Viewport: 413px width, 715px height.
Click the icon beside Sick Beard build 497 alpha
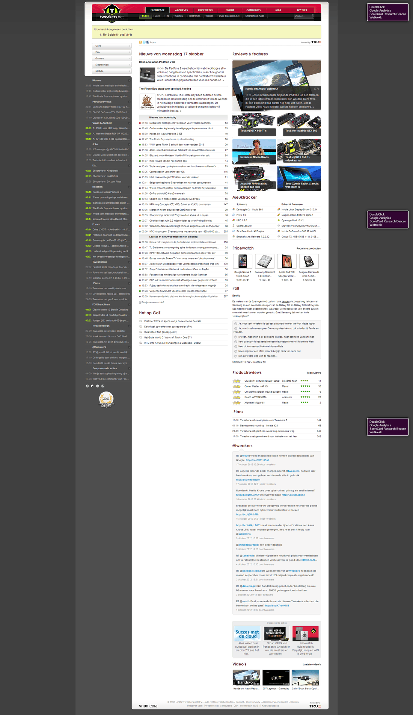(x=234, y=231)
